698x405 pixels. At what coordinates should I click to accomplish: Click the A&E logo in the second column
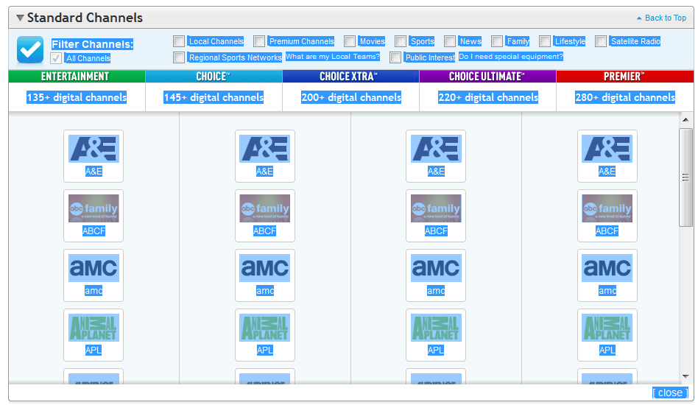click(265, 149)
